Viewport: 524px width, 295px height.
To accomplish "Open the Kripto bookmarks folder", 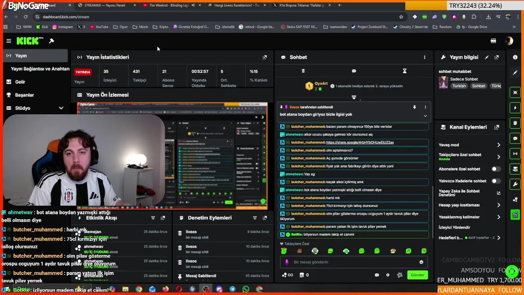I will [160, 27].
